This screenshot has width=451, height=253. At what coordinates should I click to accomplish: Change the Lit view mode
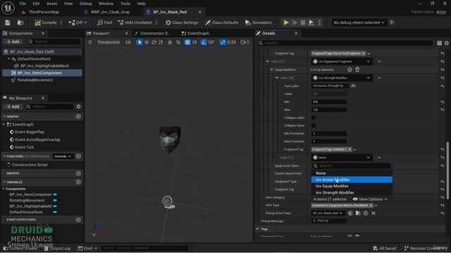coord(128,42)
